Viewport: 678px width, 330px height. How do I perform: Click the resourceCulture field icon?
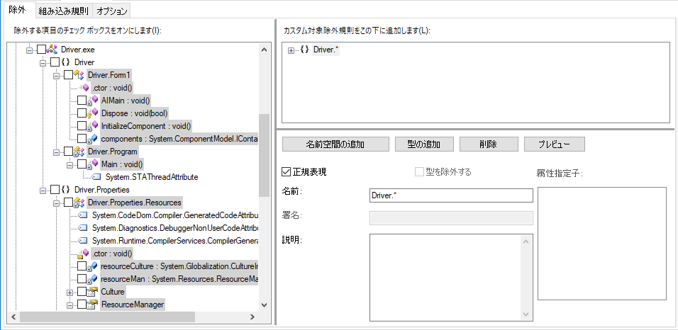coord(93,266)
